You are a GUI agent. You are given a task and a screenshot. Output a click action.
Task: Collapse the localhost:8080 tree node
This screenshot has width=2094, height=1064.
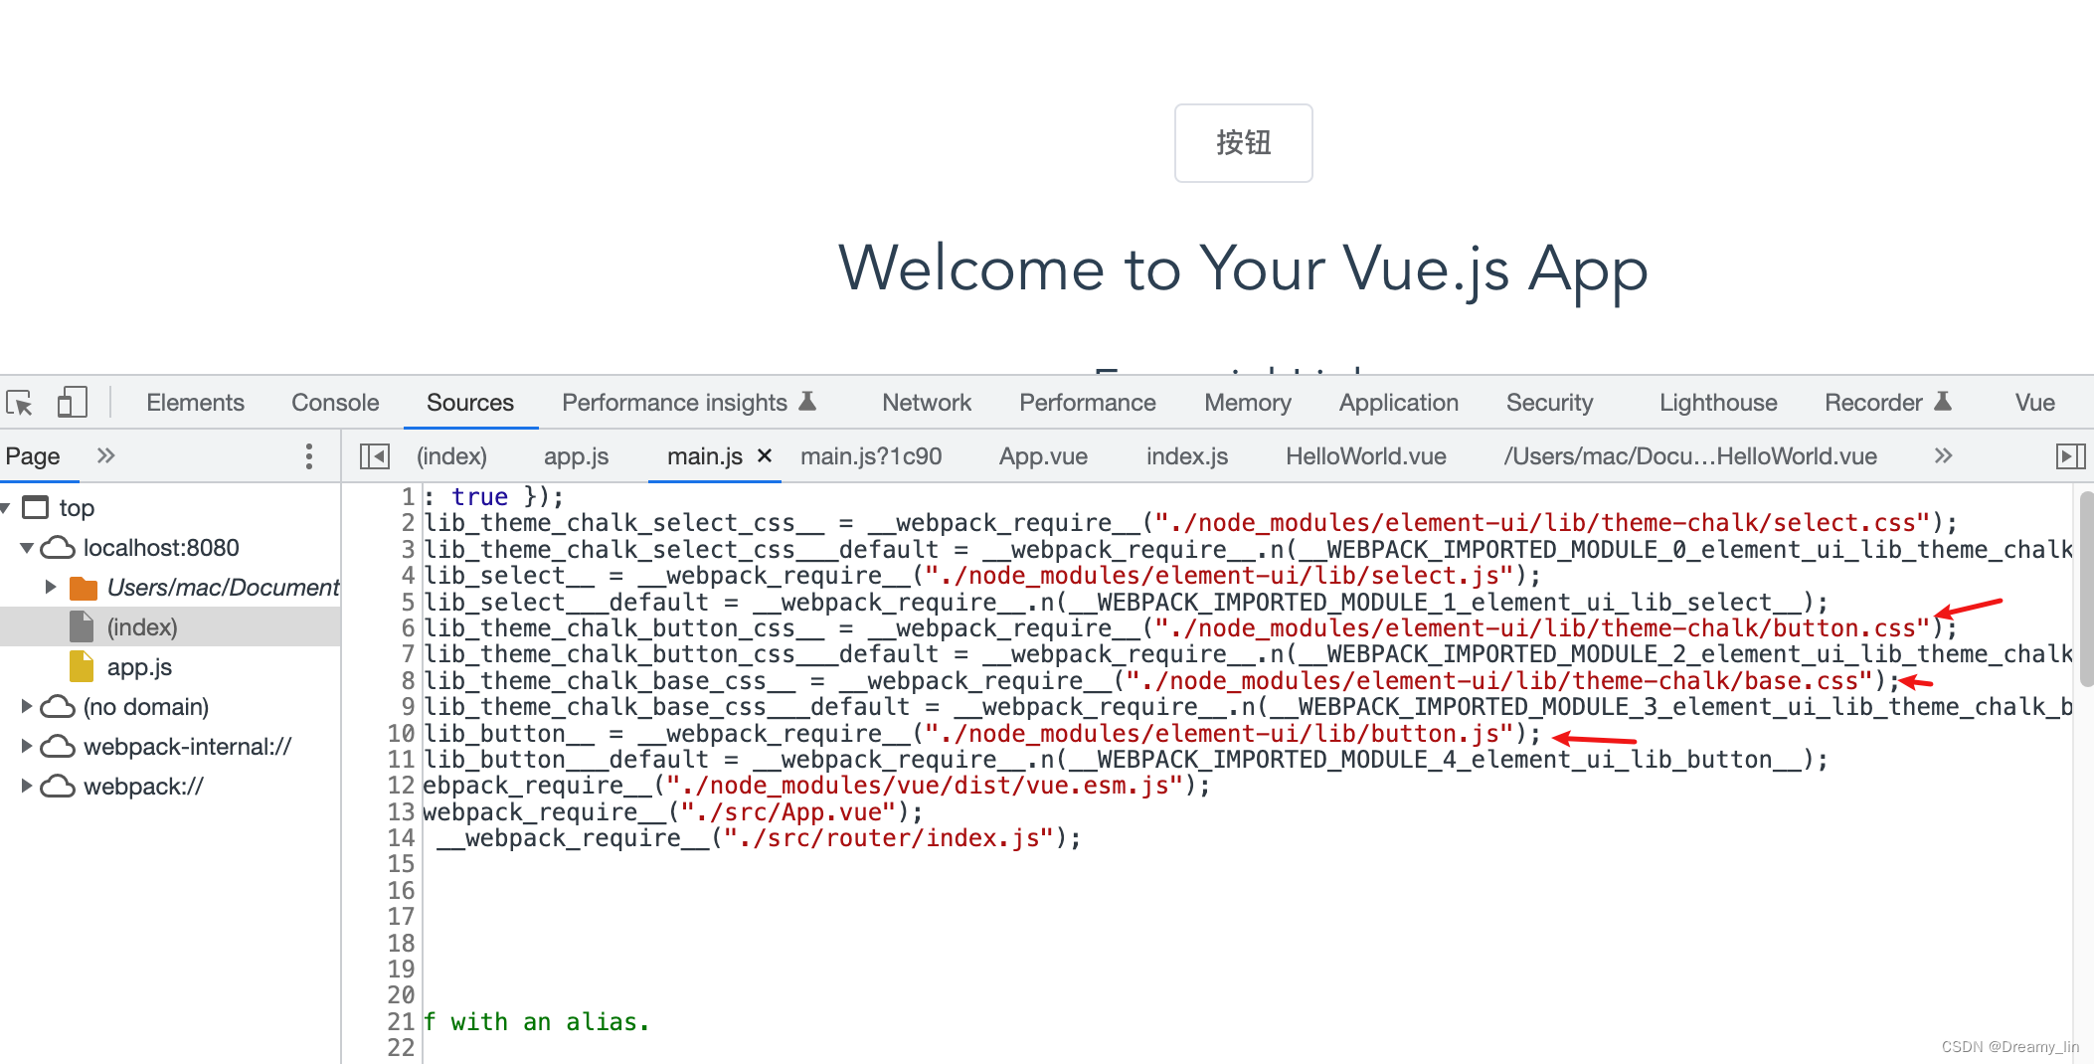pyautogui.click(x=27, y=548)
